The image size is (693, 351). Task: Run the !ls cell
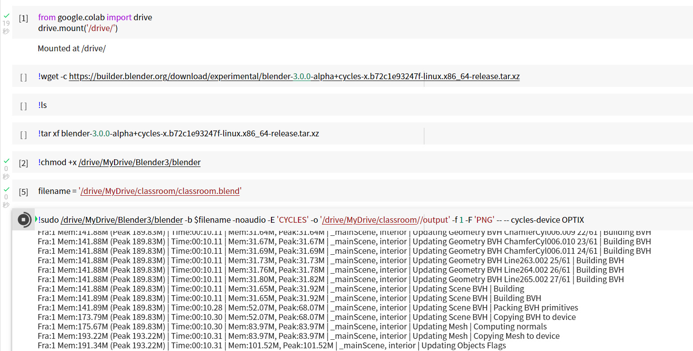pyautogui.click(x=23, y=106)
